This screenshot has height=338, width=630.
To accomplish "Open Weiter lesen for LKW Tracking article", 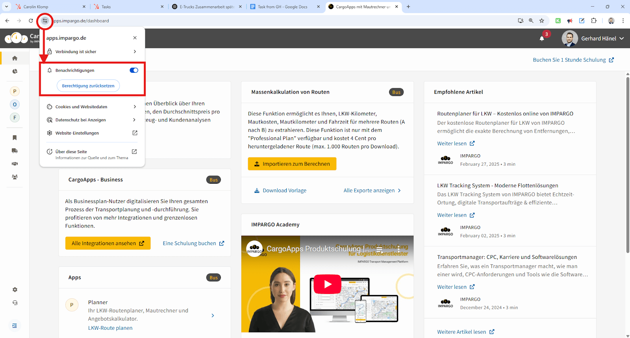I will [x=456, y=215].
